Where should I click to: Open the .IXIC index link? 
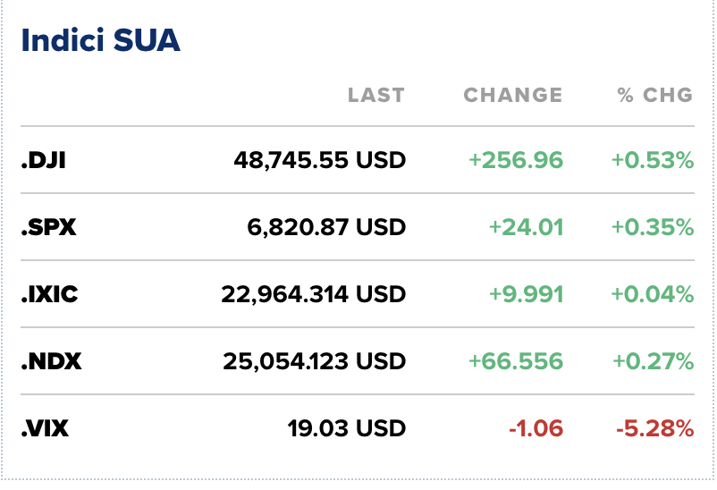[x=49, y=294]
